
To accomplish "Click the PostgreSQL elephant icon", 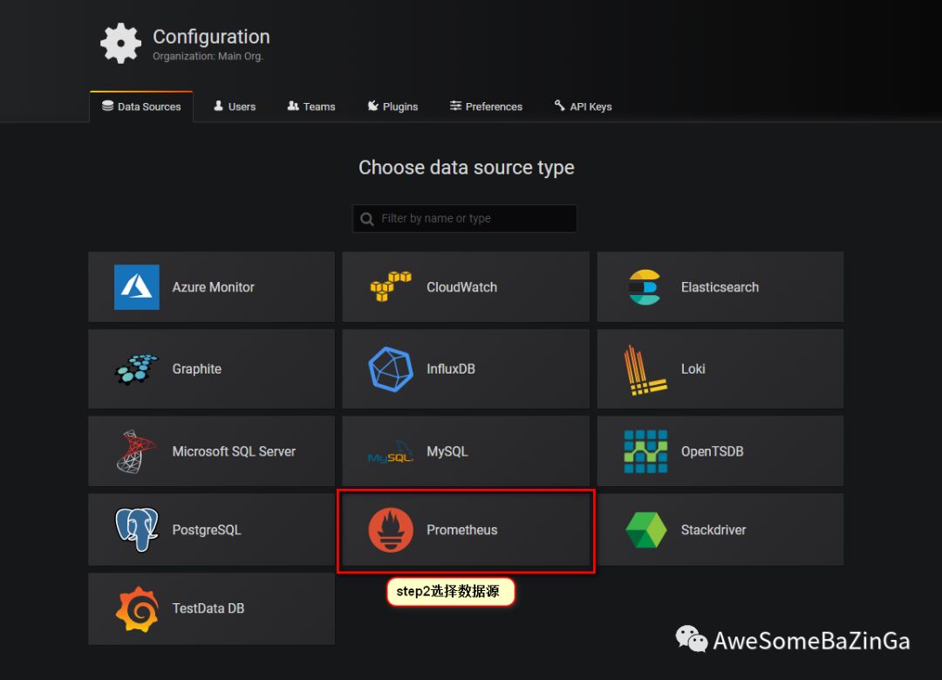I will point(137,530).
